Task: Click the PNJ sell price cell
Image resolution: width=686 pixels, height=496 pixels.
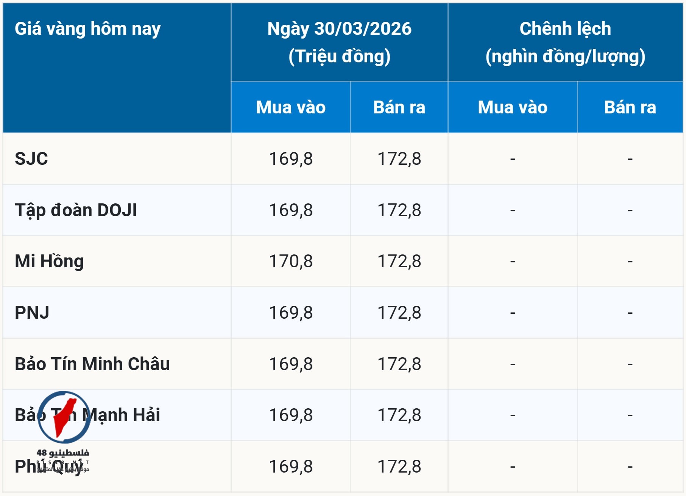Action: (399, 313)
